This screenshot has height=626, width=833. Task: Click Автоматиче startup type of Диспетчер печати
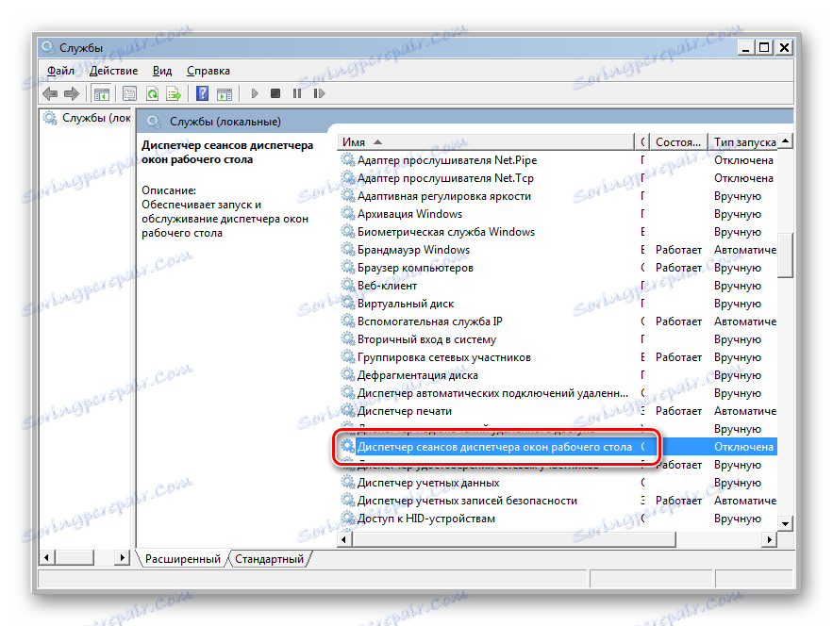tap(745, 411)
